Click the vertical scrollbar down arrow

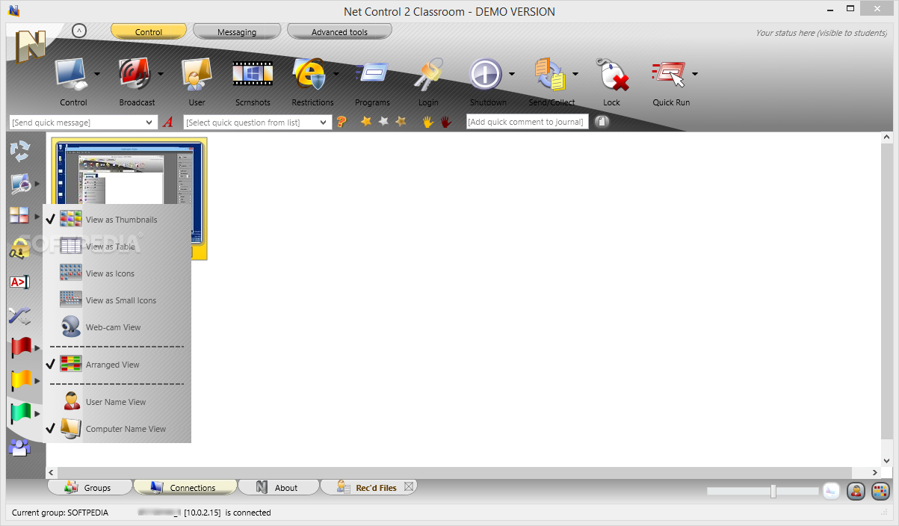pyautogui.click(x=887, y=461)
